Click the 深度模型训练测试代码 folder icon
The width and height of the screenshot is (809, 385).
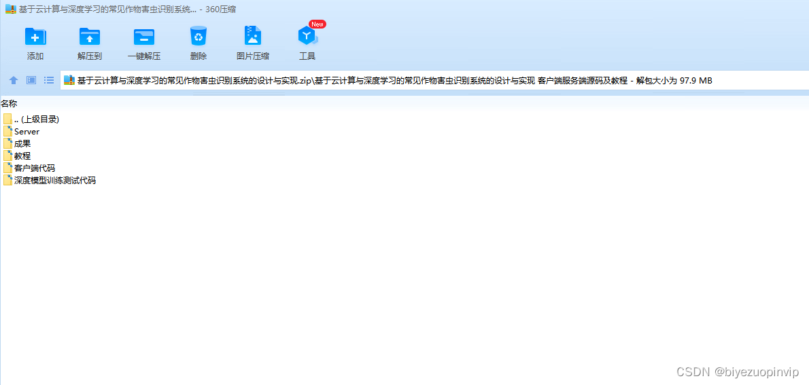(x=7, y=181)
